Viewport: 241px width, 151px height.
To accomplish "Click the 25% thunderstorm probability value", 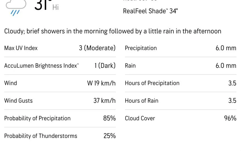I will 110,136.
